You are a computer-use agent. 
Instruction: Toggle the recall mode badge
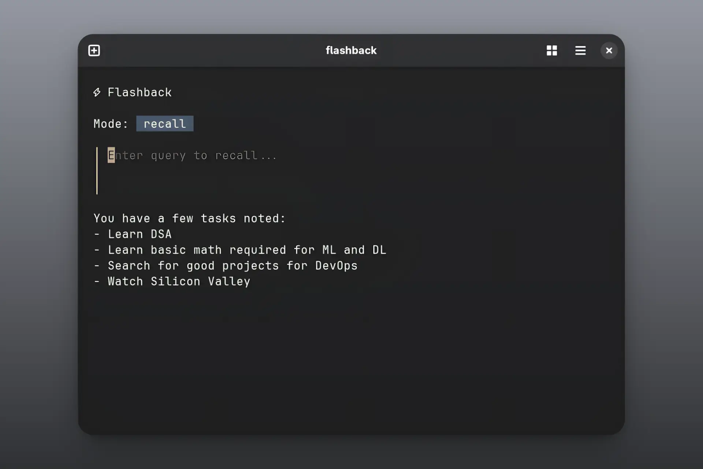point(165,123)
